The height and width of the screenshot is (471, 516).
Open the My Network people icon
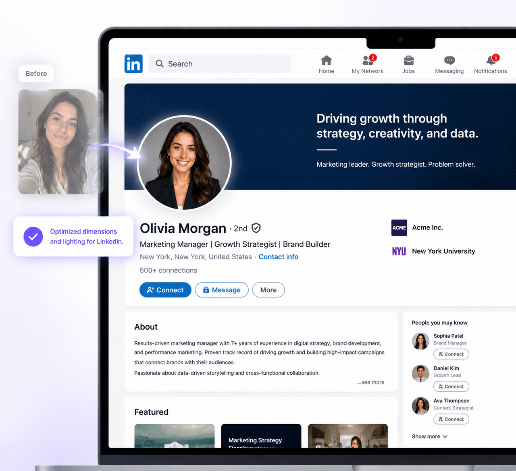click(x=368, y=60)
